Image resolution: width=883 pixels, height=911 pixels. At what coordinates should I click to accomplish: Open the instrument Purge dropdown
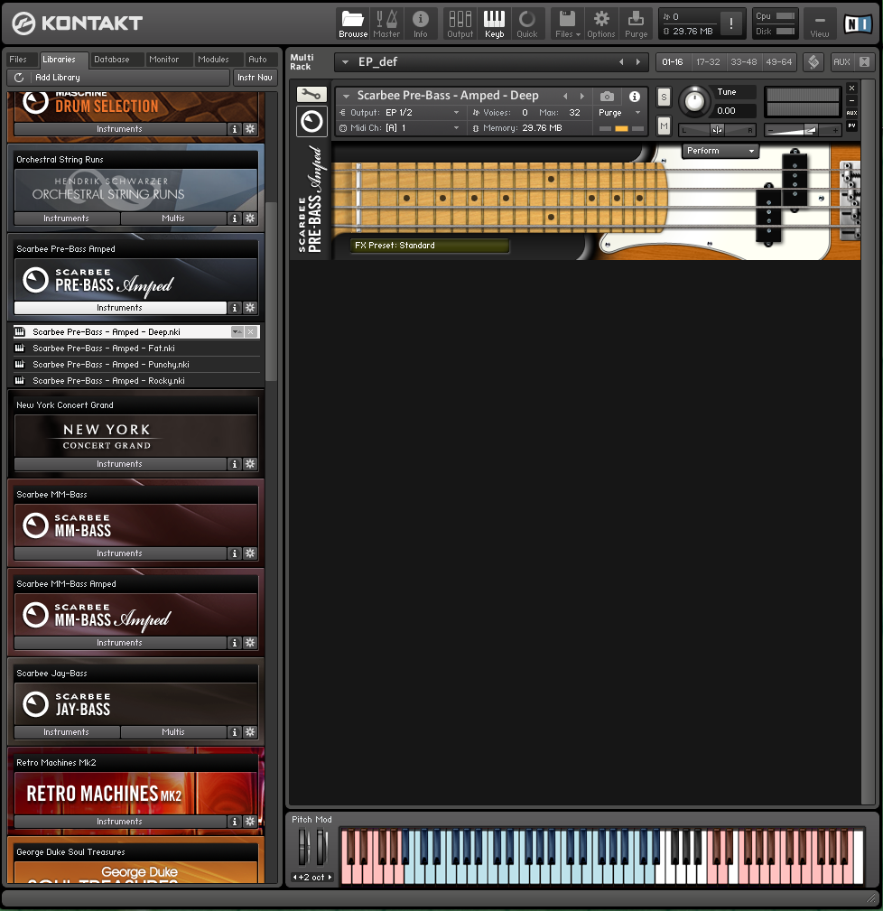[x=619, y=113]
